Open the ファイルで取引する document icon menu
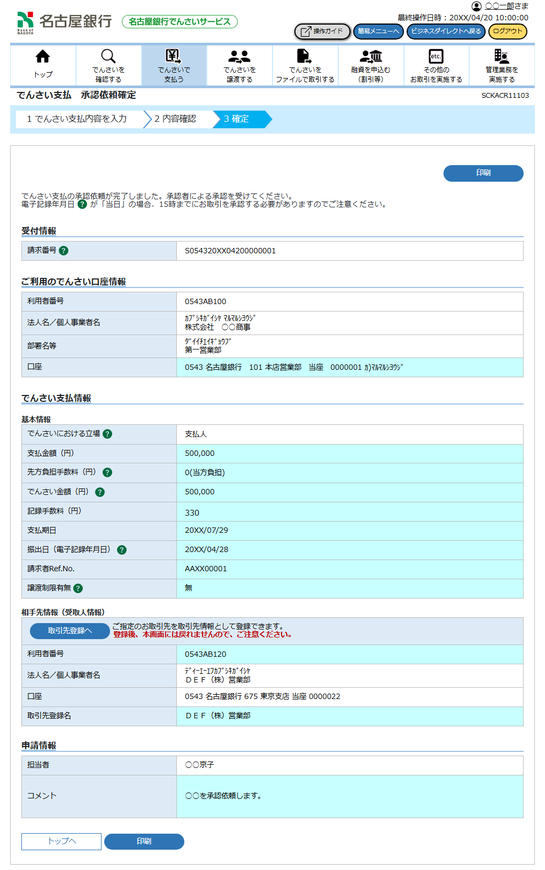The height and width of the screenshot is (870, 545). 305,57
